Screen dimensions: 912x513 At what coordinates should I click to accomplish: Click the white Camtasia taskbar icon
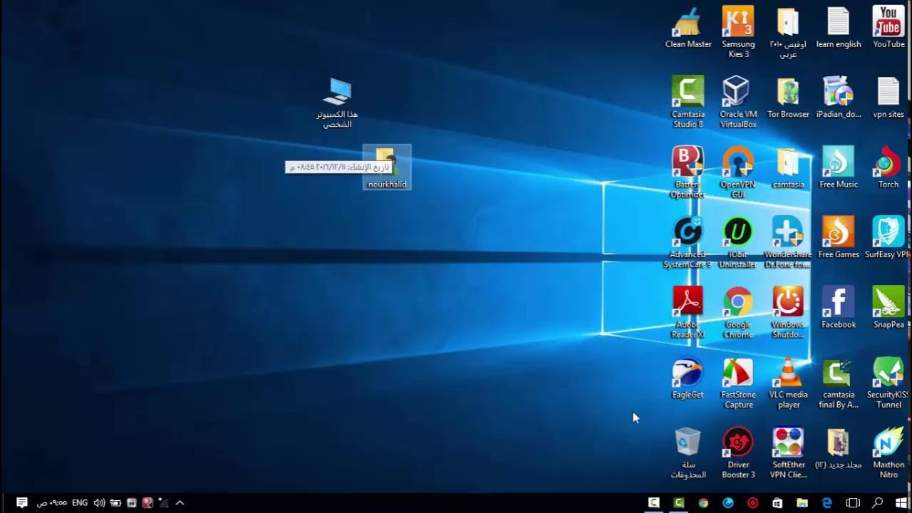point(653,502)
